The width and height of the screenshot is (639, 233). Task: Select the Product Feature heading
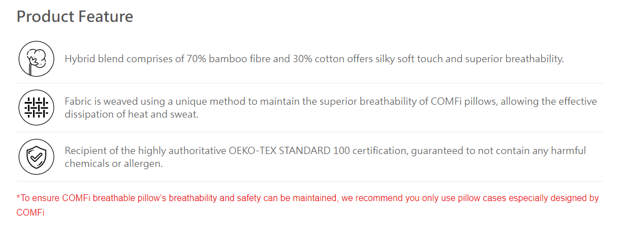pyautogui.click(x=75, y=16)
